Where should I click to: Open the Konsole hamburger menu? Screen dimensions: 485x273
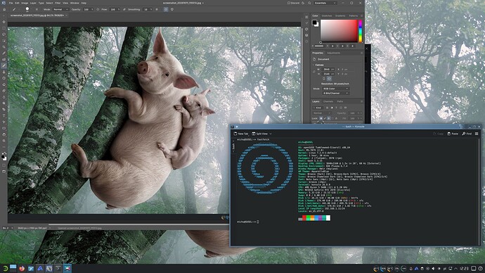pos(477,134)
